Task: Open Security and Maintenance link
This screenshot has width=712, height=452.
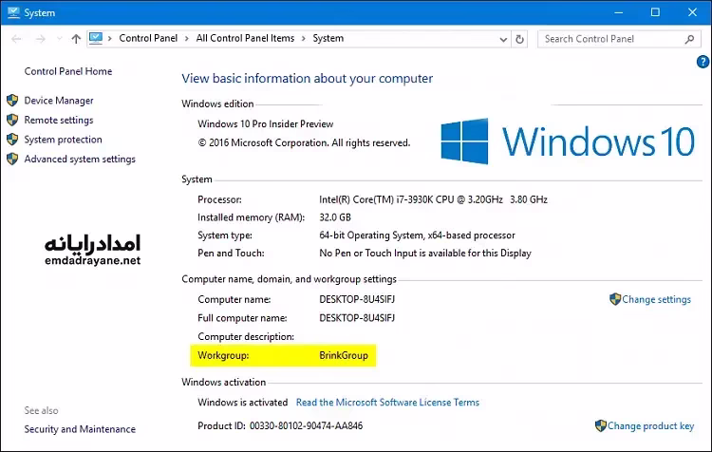Action: click(80, 429)
